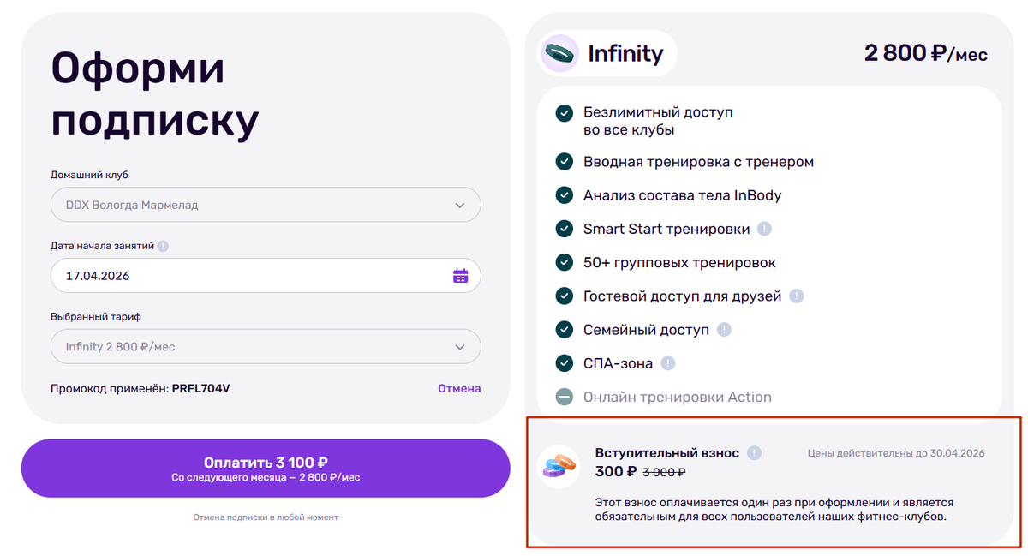Screen dimensions: 1028x556
Task: Expand the Выбранный тариф selector
Action: (266, 346)
